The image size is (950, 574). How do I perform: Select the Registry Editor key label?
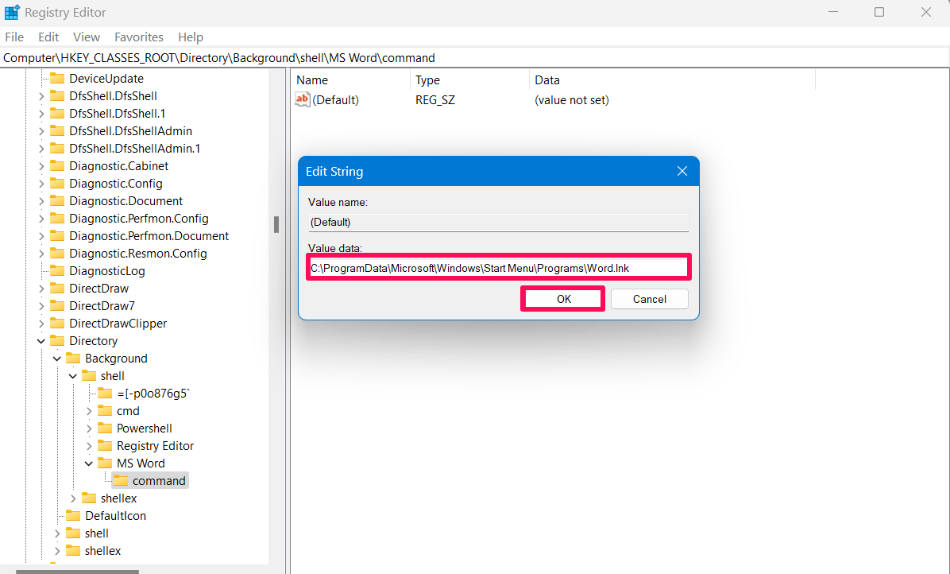coord(155,445)
